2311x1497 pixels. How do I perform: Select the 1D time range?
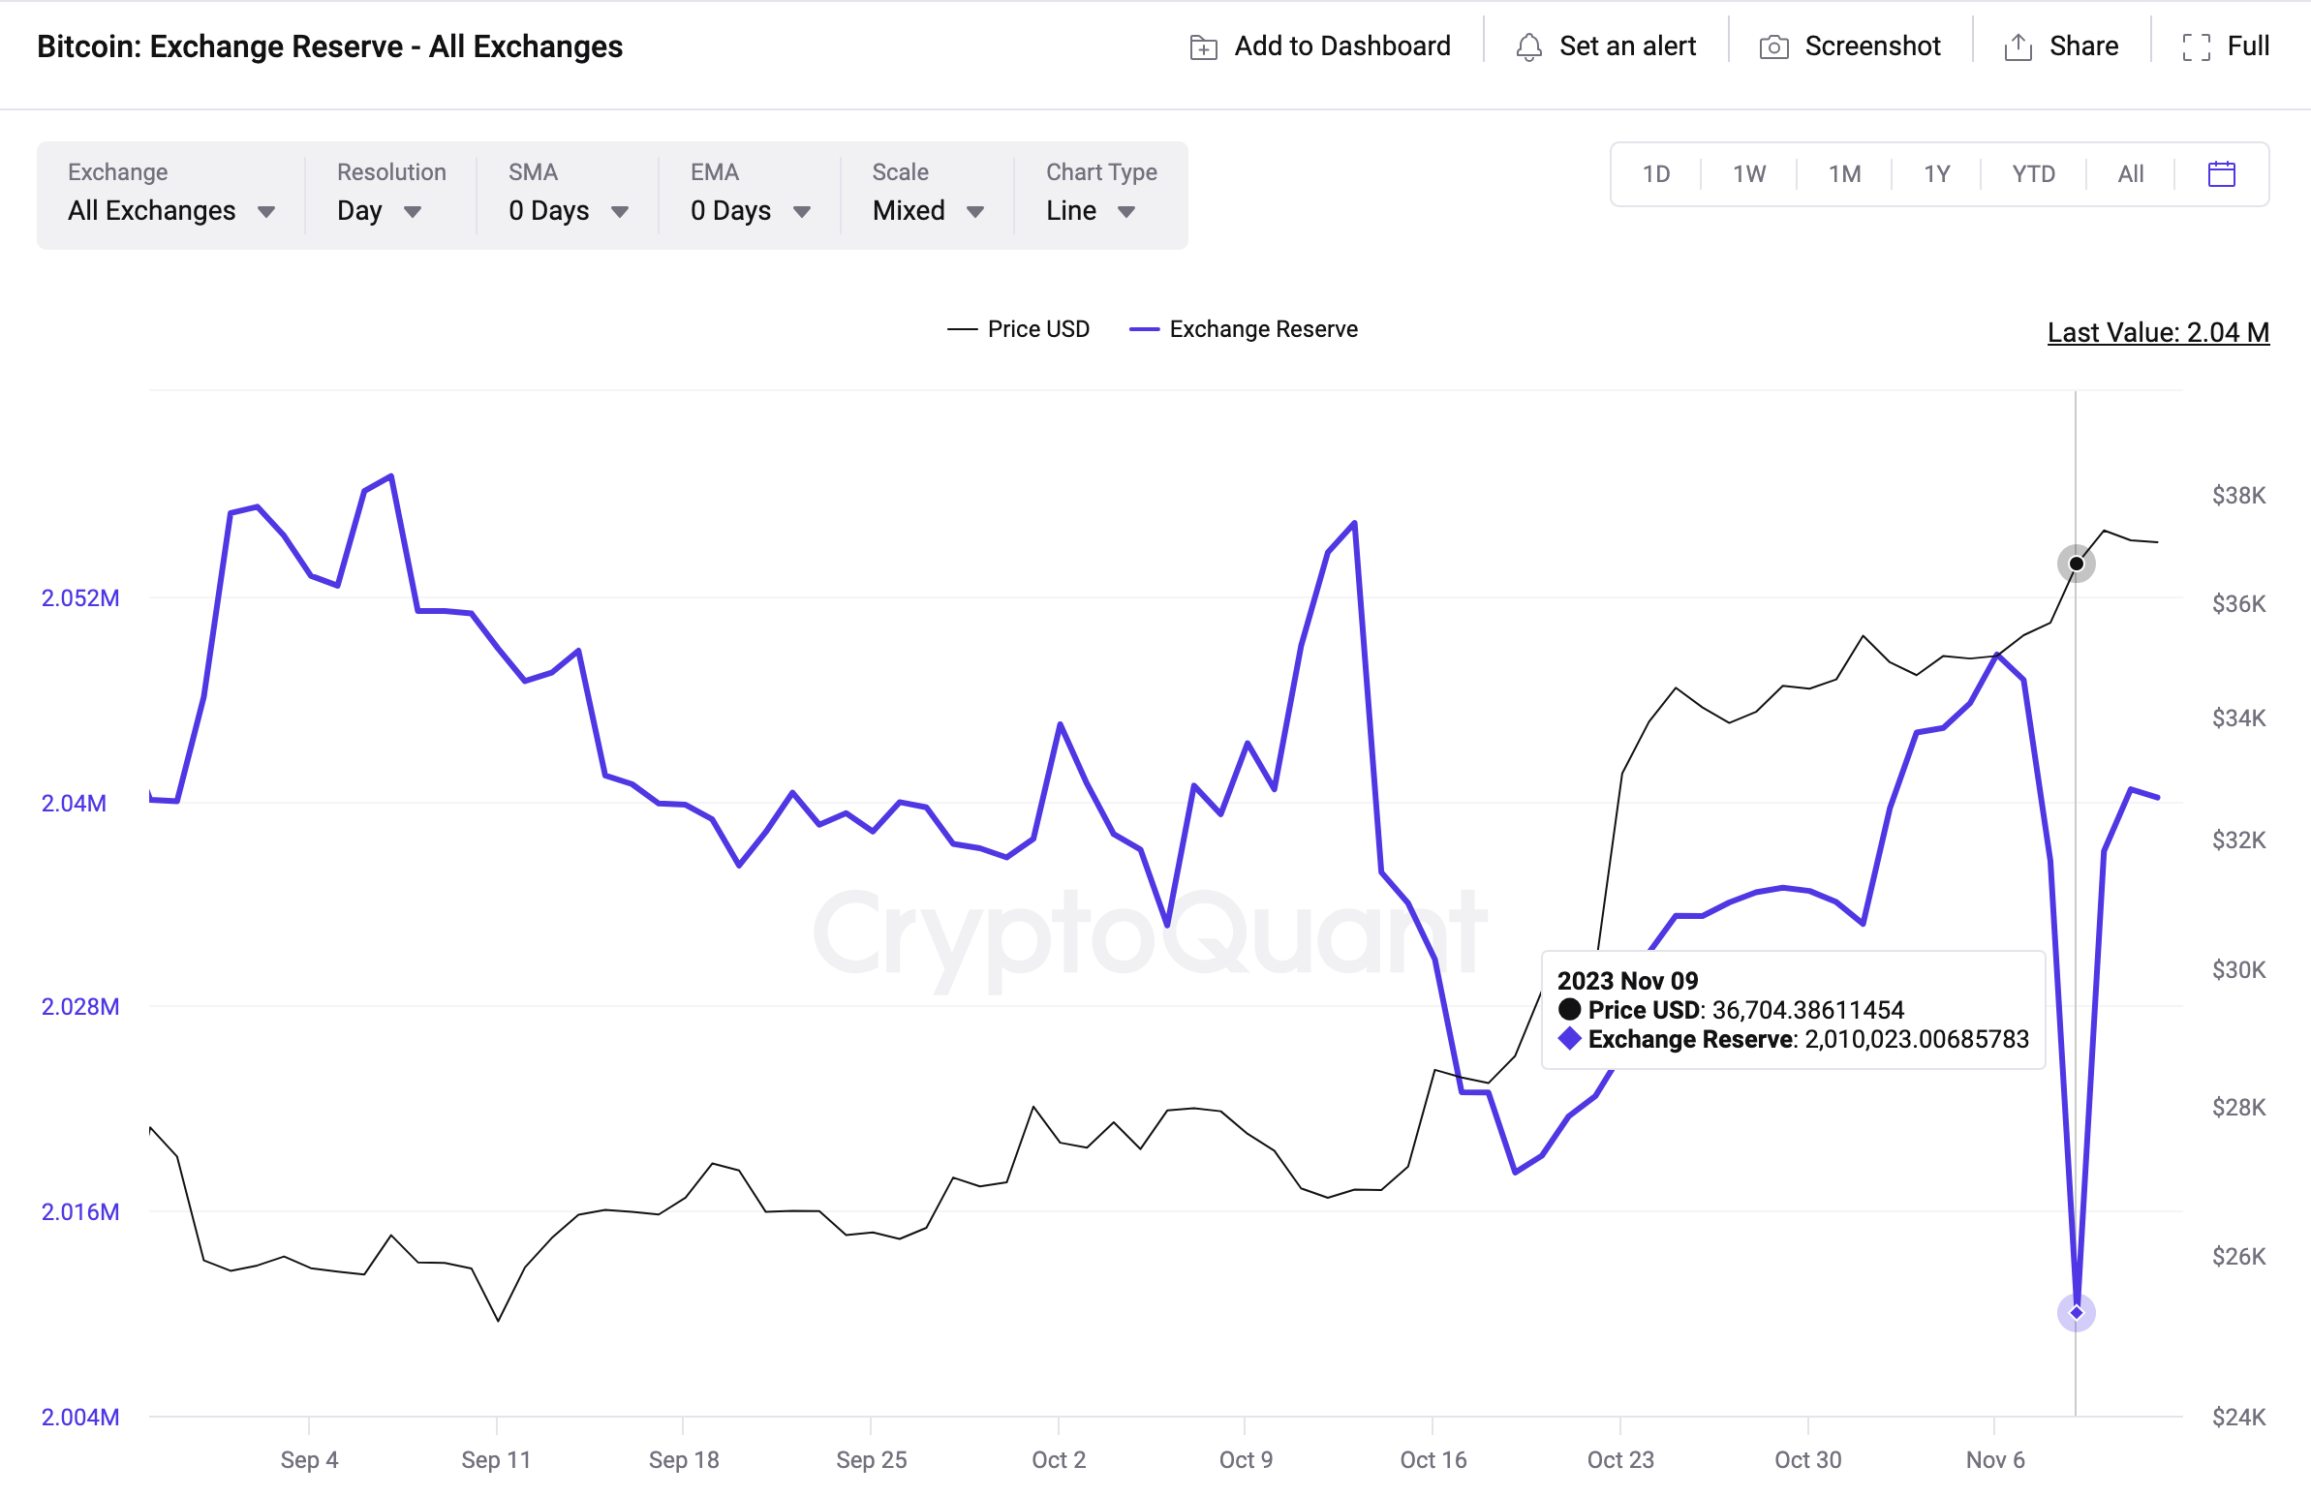tap(1655, 173)
